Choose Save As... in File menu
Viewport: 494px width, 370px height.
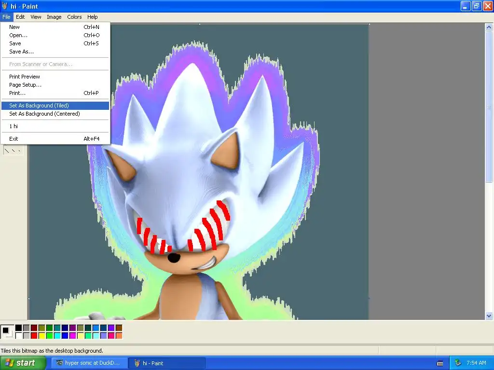(55, 52)
